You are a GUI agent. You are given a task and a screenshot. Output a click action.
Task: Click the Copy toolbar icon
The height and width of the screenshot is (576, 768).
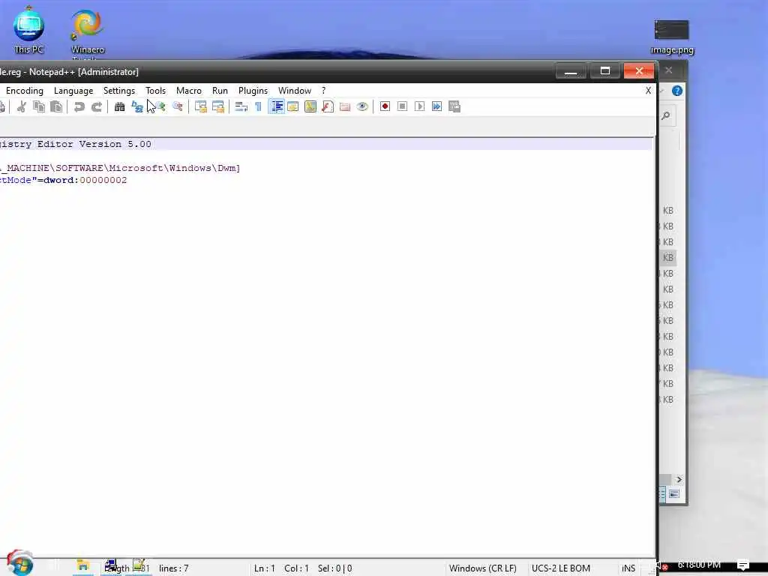[39, 106]
